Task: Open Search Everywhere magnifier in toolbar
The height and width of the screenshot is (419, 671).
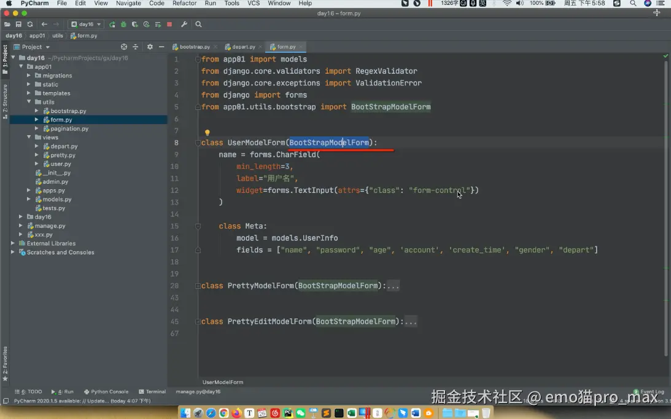Action: pos(198,25)
